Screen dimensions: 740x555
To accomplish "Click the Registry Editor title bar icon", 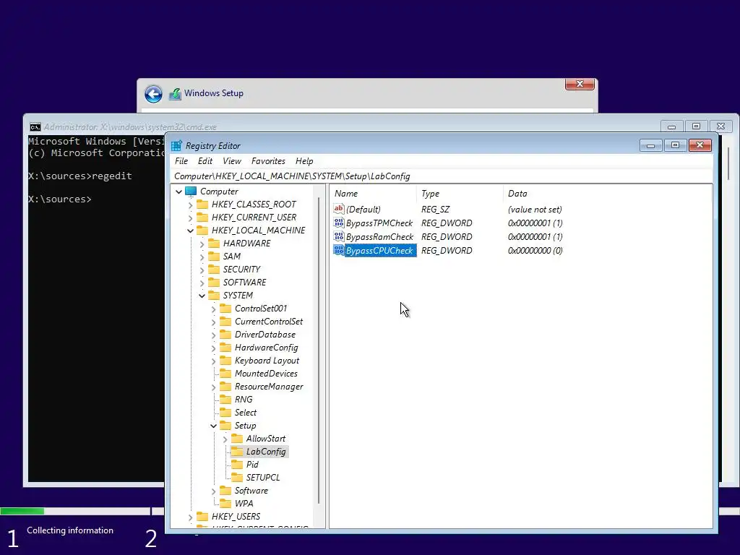I will coord(176,146).
